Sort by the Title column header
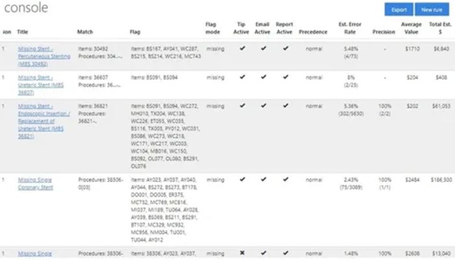Viewport: 455px width, 260px height. (x=22, y=32)
